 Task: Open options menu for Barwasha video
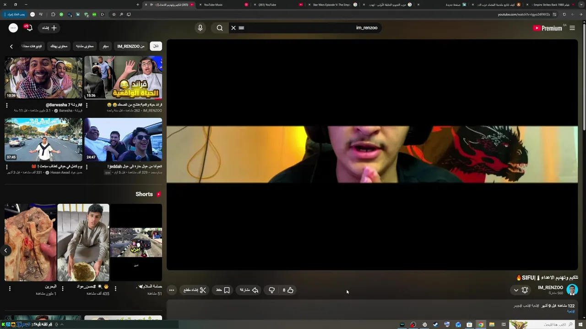tap(7, 106)
